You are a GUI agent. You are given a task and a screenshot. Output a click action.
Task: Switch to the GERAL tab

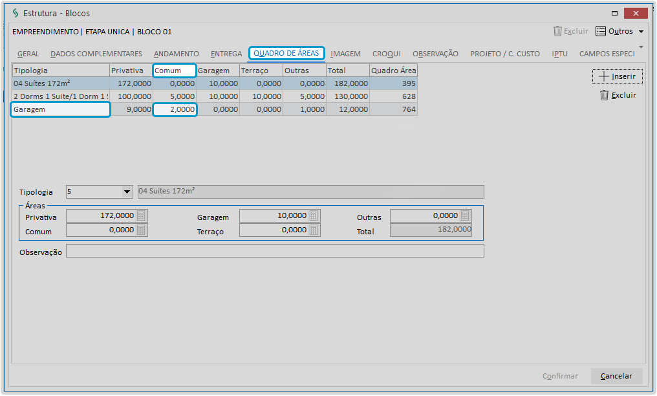pyautogui.click(x=28, y=54)
